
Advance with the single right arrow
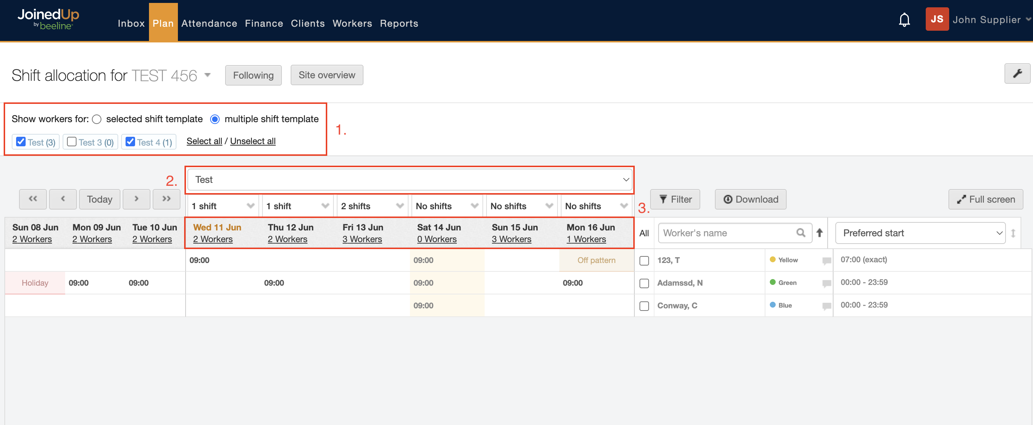136,199
